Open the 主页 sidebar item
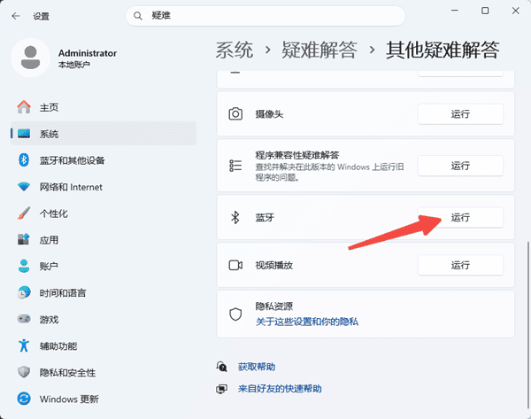531x419 pixels. 104,107
